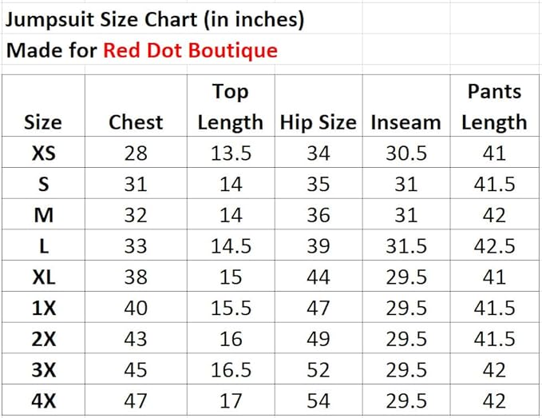Click the 'Top Length' header cell

230,107
